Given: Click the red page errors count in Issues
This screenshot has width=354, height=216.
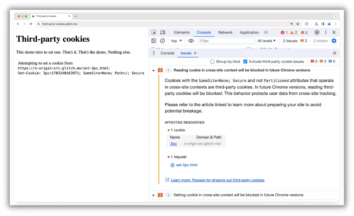Looking at the screenshot, I should (314, 61).
